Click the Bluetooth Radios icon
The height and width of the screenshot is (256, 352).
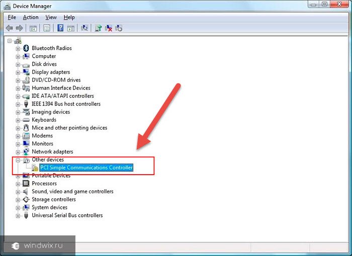(x=26, y=48)
